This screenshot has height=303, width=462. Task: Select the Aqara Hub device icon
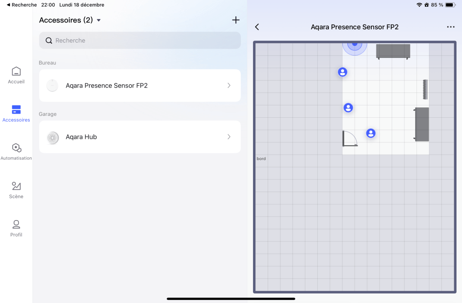tap(53, 137)
